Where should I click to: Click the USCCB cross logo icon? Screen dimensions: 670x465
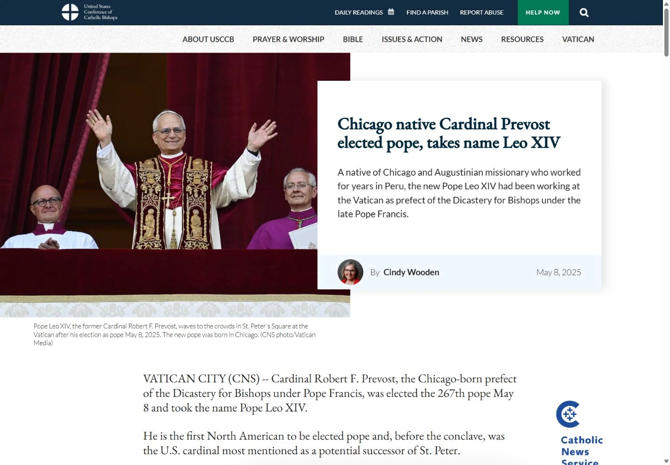pyautogui.click(x=70, y=12)
